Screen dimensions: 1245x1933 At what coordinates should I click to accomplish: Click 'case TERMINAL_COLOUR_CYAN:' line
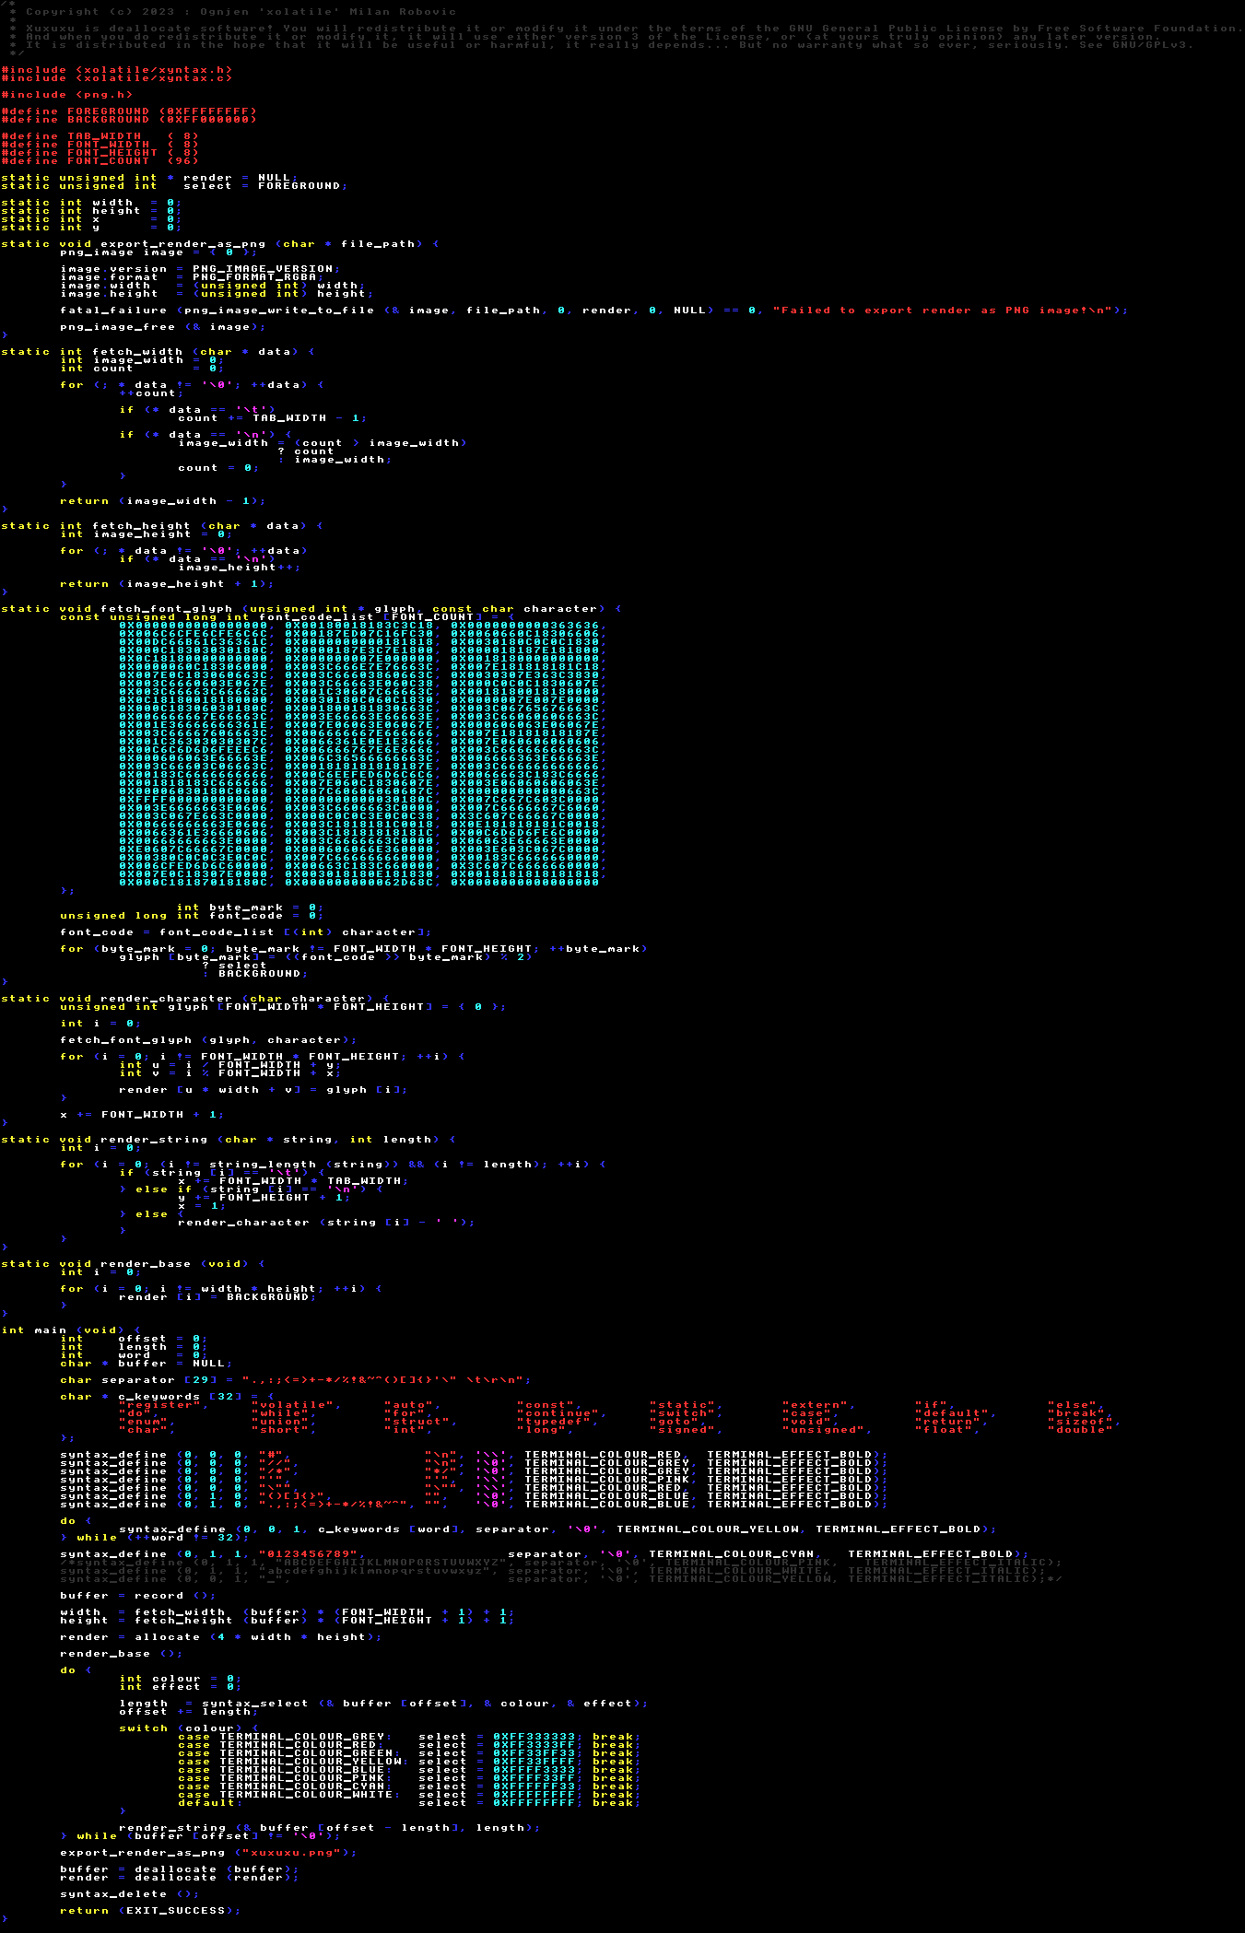coord(409,1787)
